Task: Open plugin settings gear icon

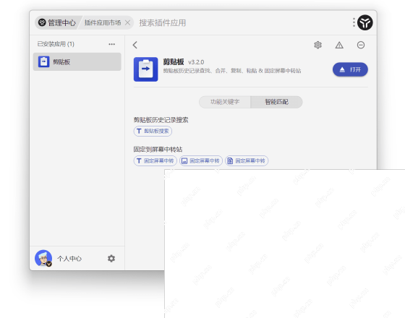Action: 317,45
